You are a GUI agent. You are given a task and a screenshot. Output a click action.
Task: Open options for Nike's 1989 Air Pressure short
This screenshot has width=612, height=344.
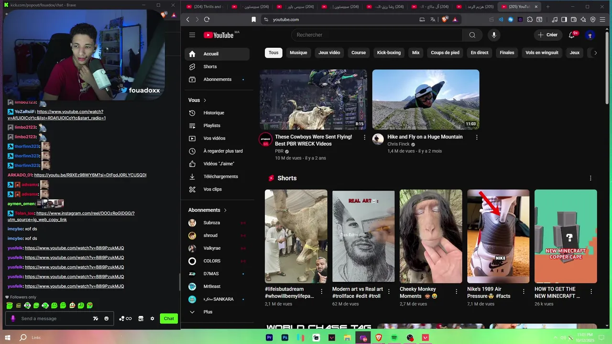tap(524, 291)
